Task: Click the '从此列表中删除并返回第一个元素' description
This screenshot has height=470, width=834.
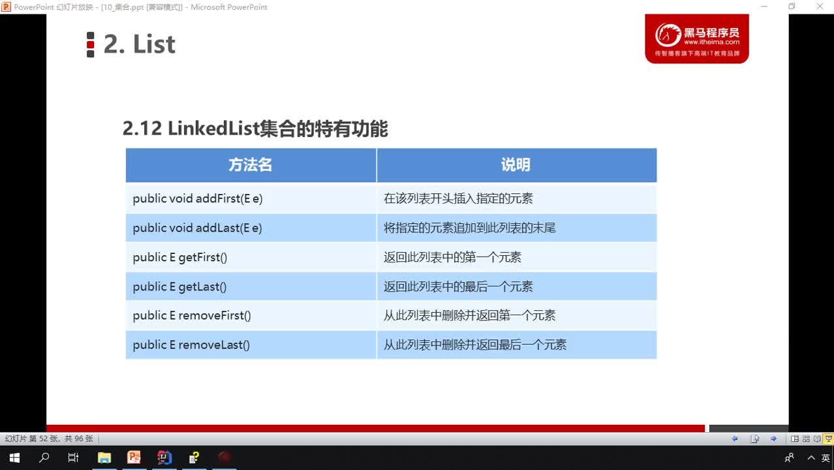Action: pyautogui.click(x=469, y=315)
